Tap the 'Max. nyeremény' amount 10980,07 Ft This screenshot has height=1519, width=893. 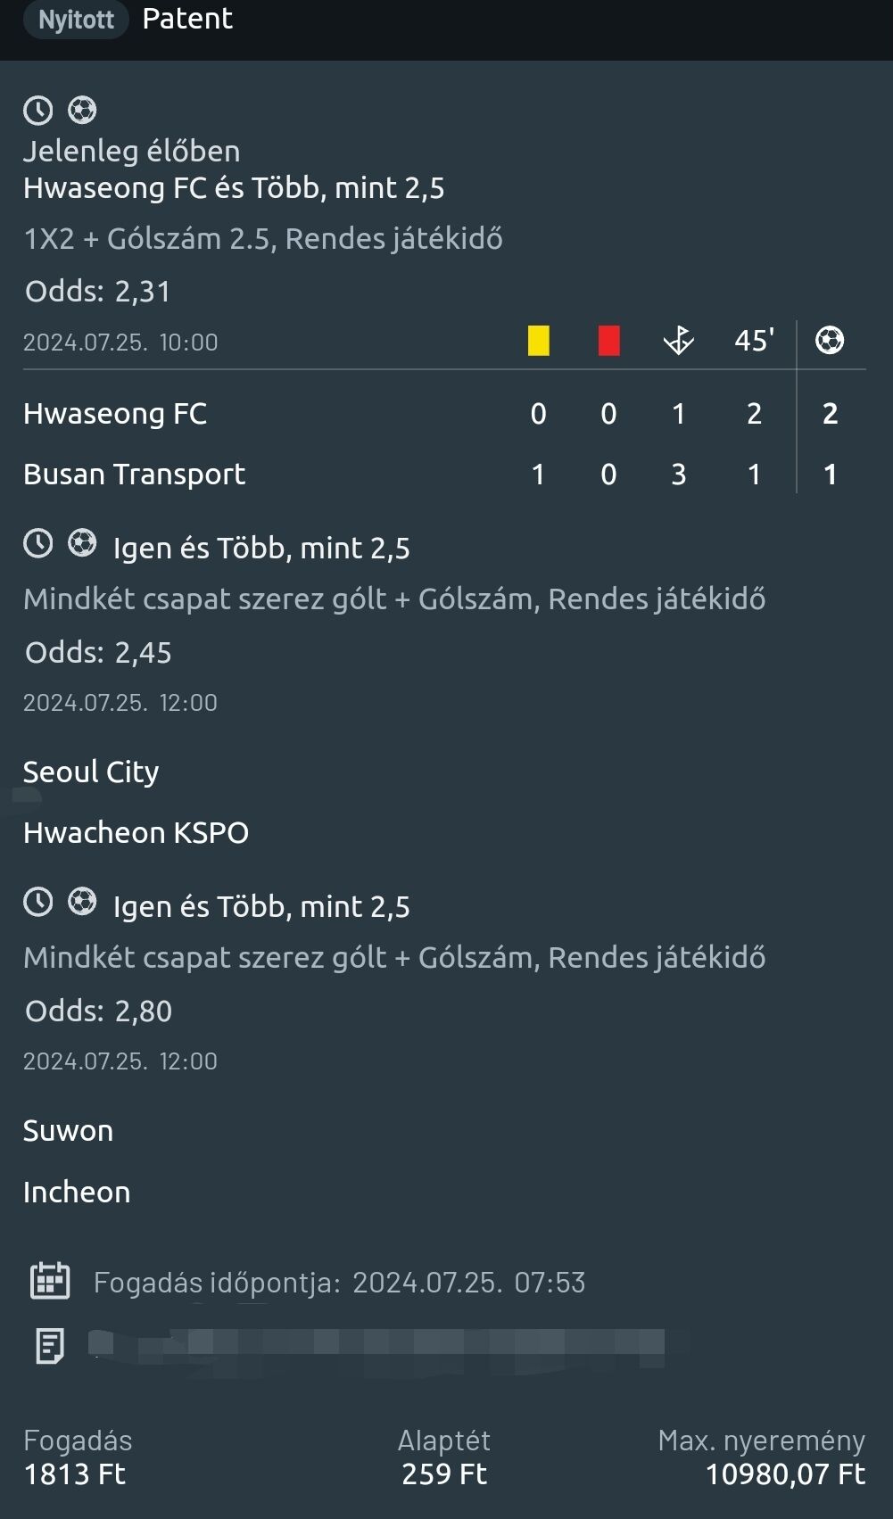[785, 1474]
